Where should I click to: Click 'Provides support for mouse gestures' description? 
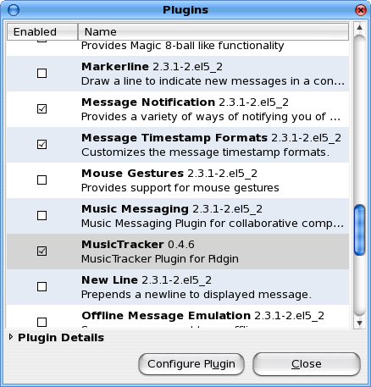(x=180, y=188)
